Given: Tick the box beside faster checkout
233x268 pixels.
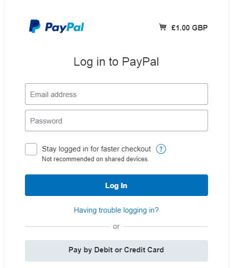Looking at the screenshot, I should point(31,149).
